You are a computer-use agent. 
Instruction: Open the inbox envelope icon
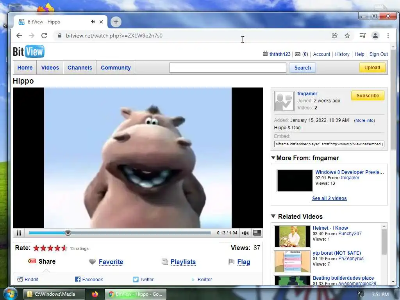297,54
